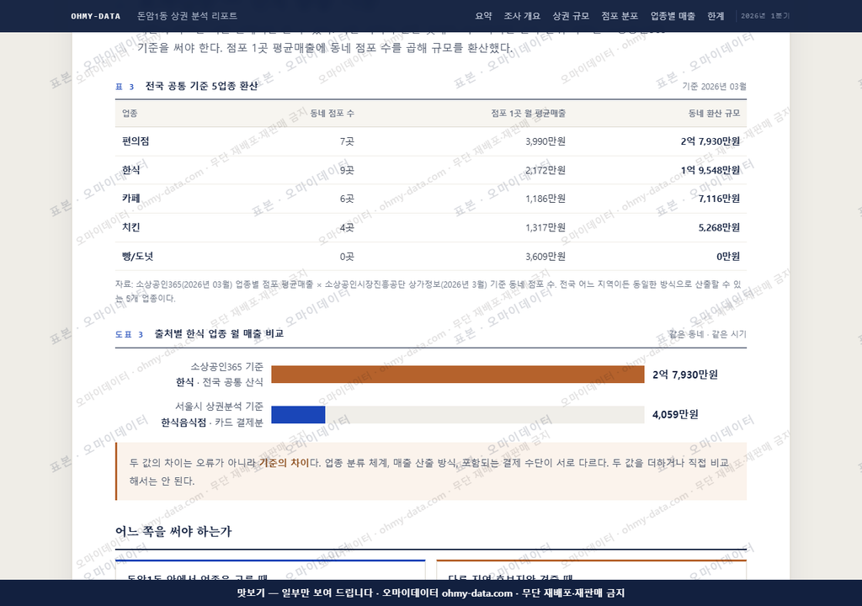Click the 2026년 1분기 header label

[x=764, y=16]
